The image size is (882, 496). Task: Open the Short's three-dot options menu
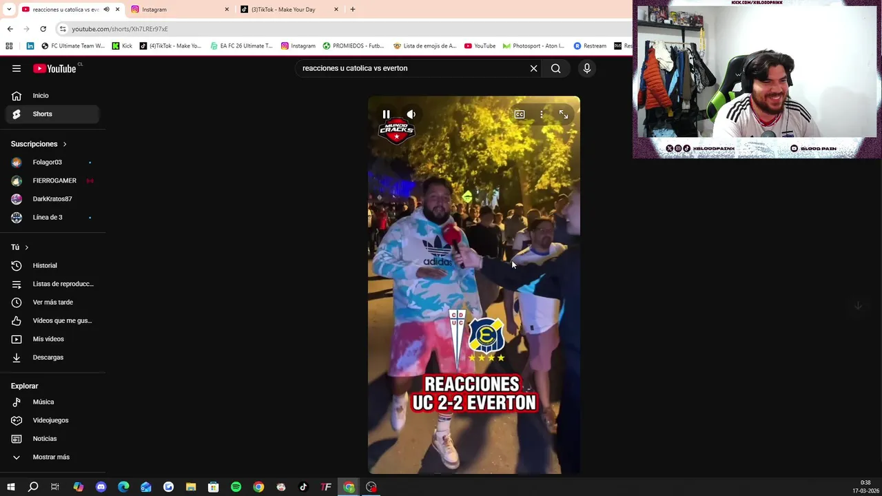coord(542,114)
